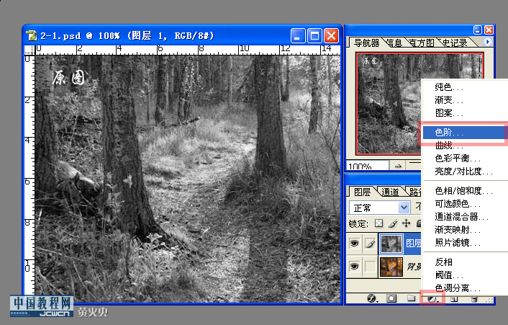This screenshot has width=508, height=325.
Task: Select 色彩平衡 adjustment
Action: (464, 159)
